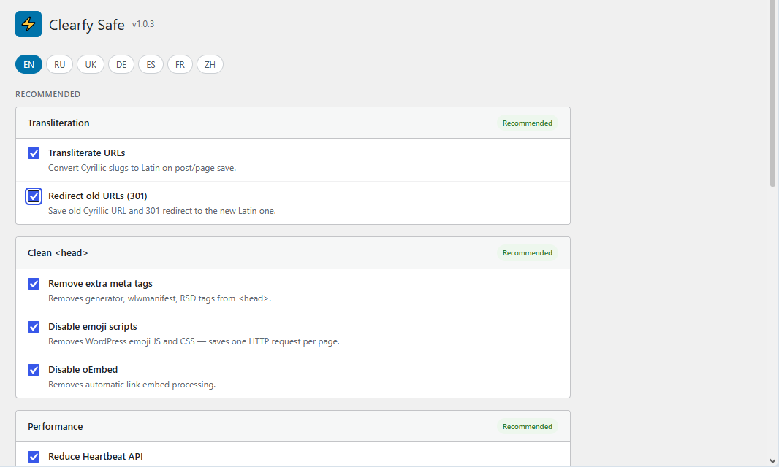The width and height of the screenshot is (779, 467).
Task: Switch language to ZH
Action: [x=210, y=64]
